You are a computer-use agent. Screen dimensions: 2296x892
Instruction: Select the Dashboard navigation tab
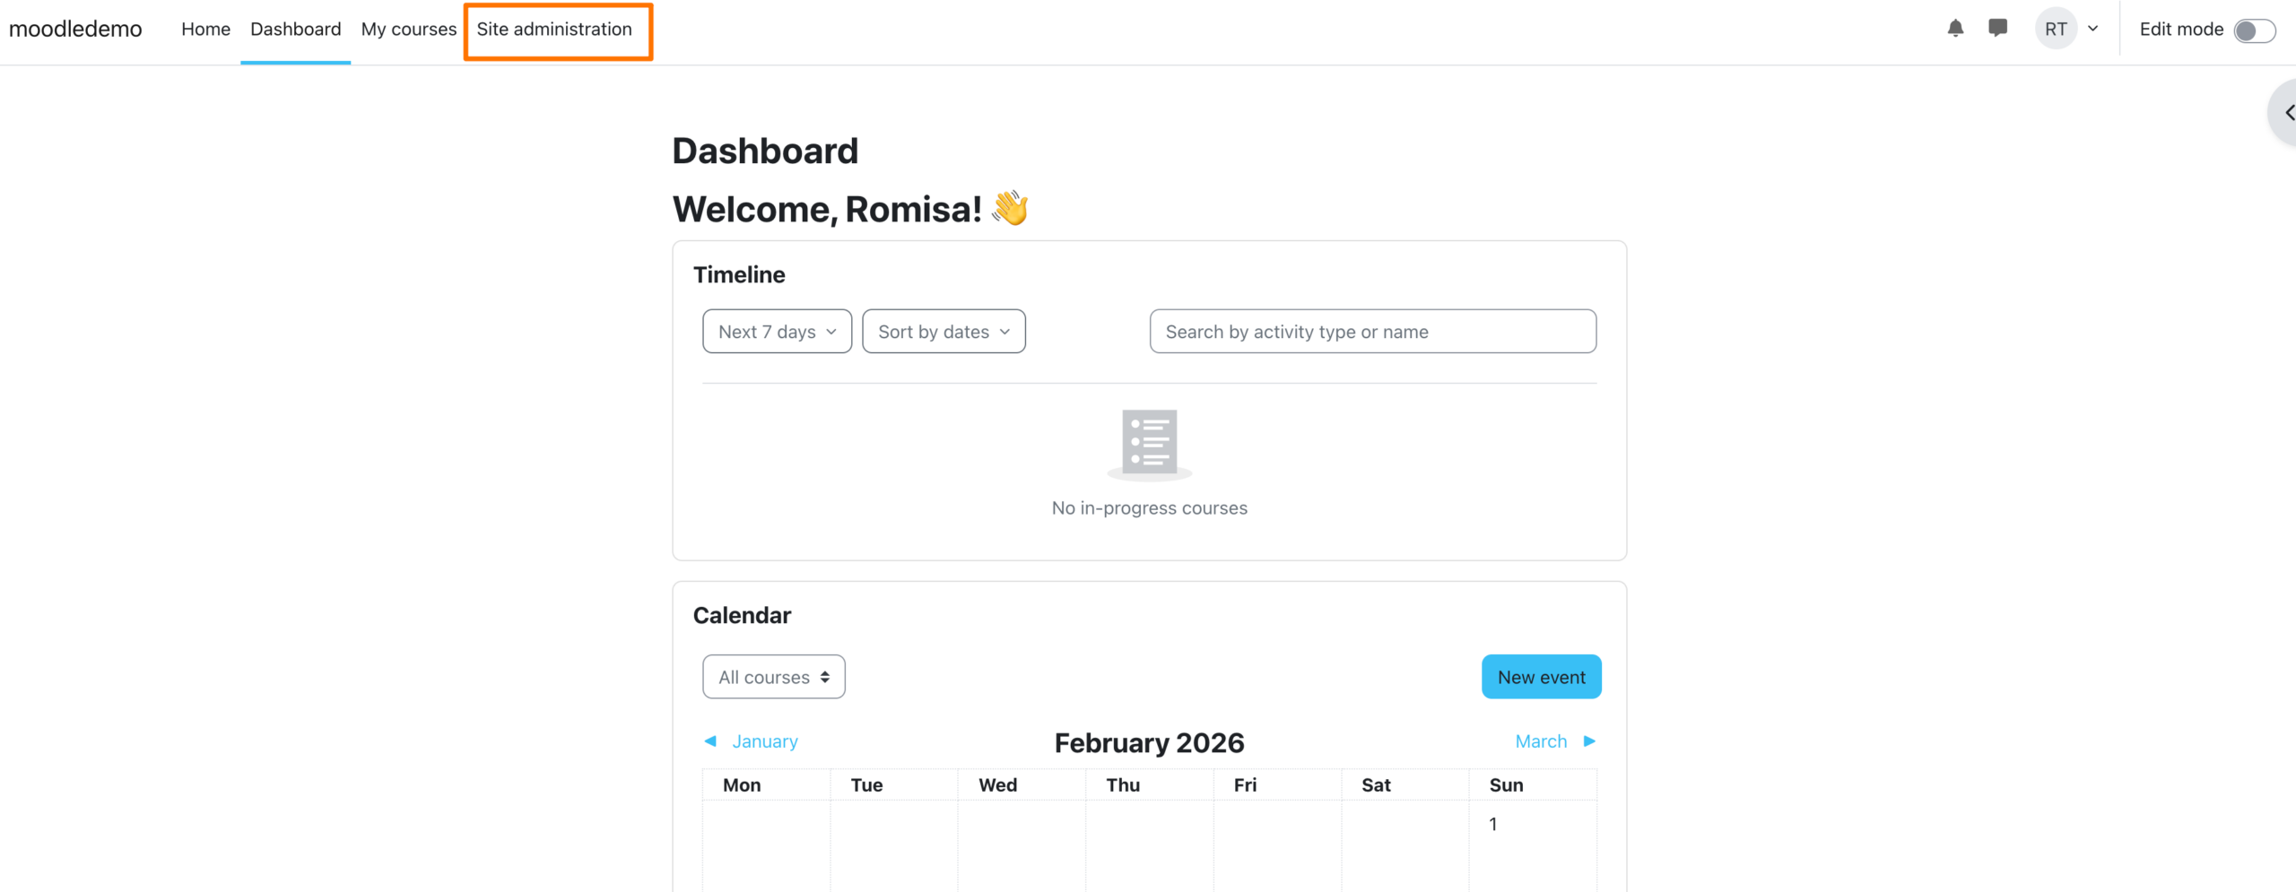295,30
